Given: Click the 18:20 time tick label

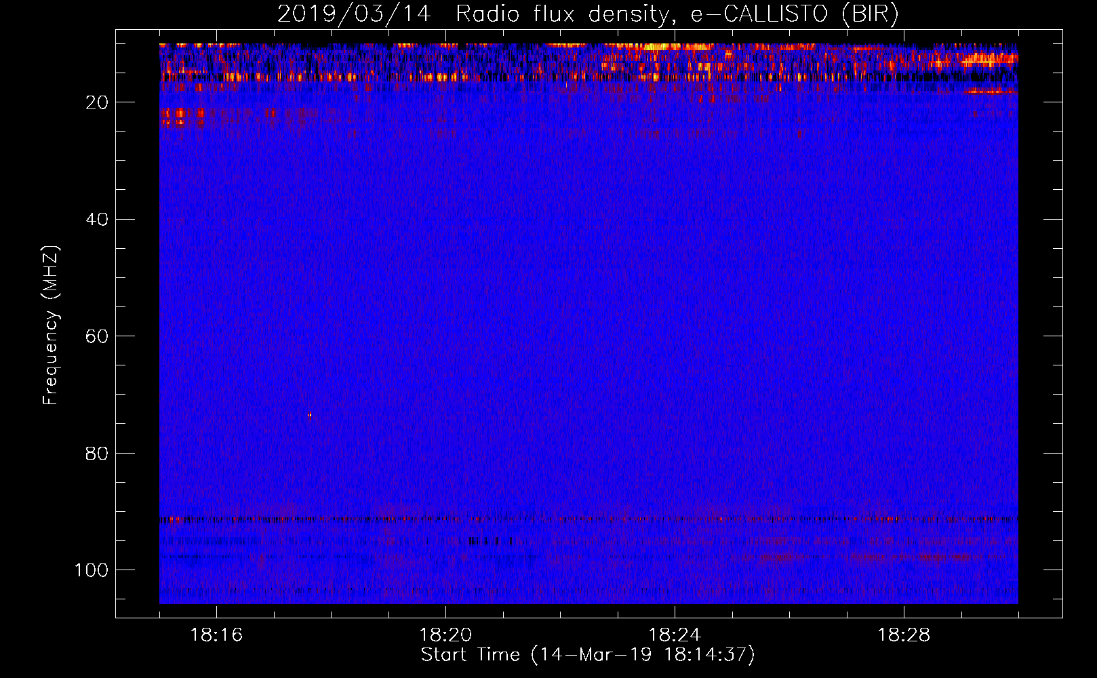Looking at the screenshot, I should click(445, 635).
